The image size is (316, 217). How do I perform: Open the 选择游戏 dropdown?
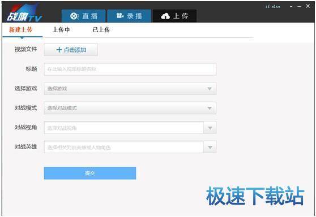pyautogui.click(x=130, y=89)
